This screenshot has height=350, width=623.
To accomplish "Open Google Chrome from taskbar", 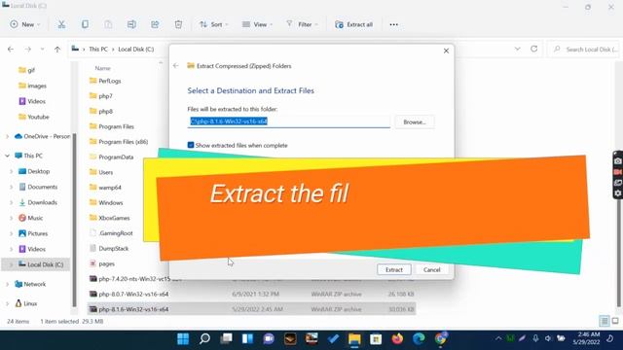I will [x=440, y=339].
